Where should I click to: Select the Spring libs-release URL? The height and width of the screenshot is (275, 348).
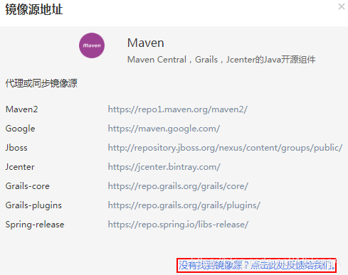pyautogui.click(x=178, y=225)
